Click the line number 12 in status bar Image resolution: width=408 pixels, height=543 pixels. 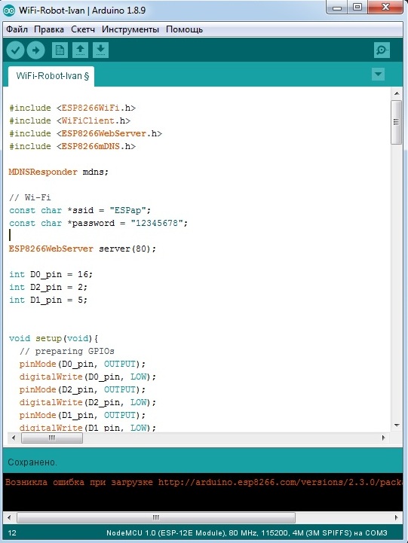click(12, 533)
